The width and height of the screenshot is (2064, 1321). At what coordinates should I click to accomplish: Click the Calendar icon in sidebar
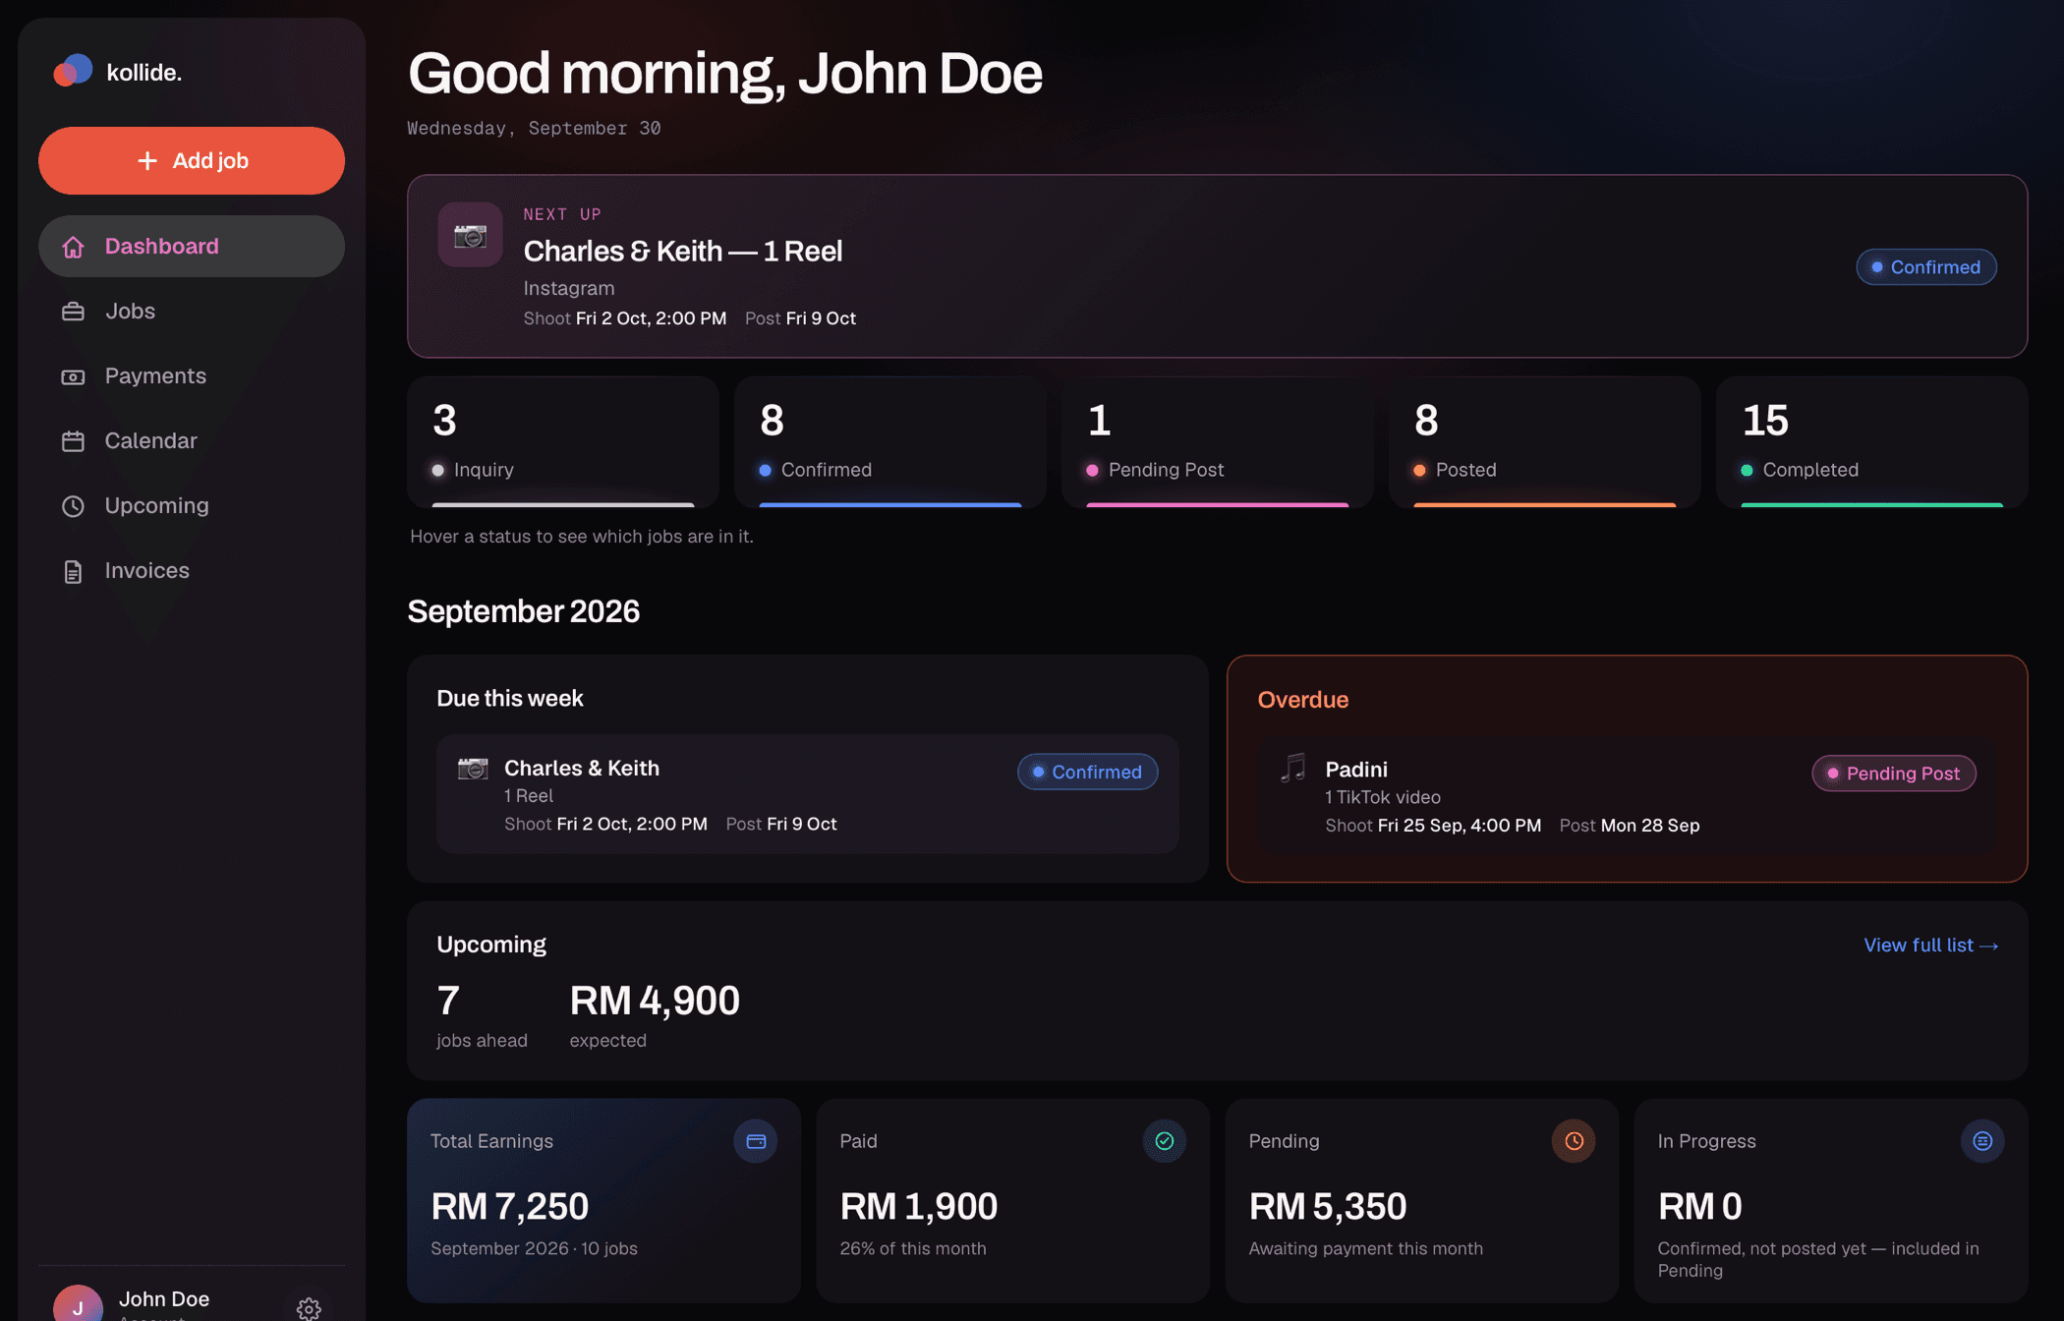73,441
